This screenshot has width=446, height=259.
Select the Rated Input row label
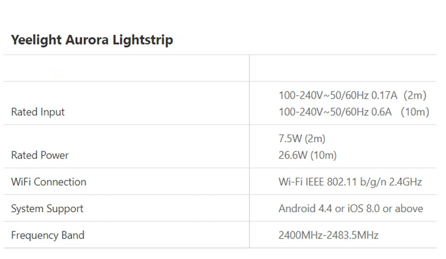click(x=38, y=112)
